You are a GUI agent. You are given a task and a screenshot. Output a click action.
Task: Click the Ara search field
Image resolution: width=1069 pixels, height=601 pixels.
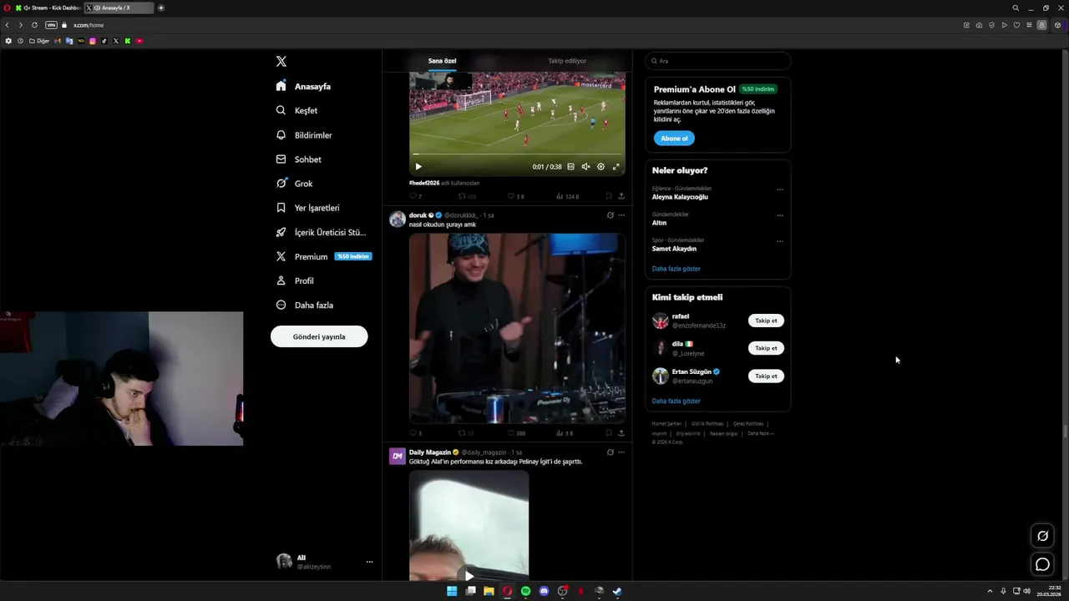[x=718, y=61]
